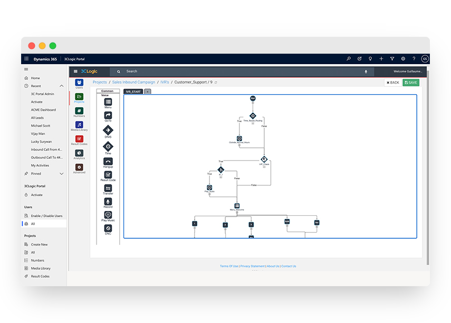
Task: Click the microphone icon in search bar
Action: (366, 72)
